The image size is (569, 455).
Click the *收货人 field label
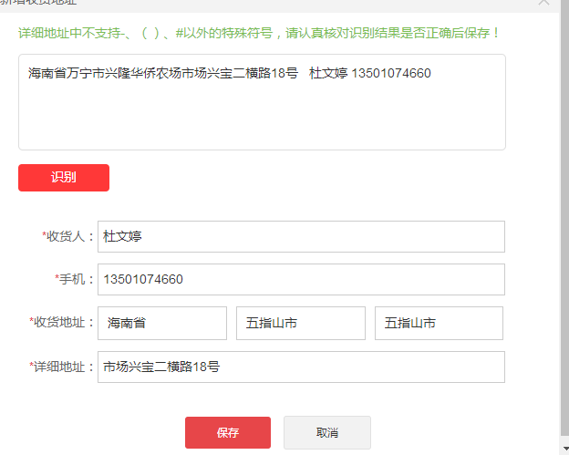(68, 236)
